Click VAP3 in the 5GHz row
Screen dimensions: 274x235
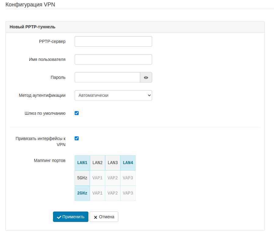[x=128, y=178]
